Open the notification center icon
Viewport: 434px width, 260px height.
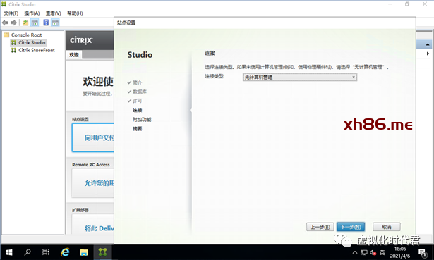point(423,252)
